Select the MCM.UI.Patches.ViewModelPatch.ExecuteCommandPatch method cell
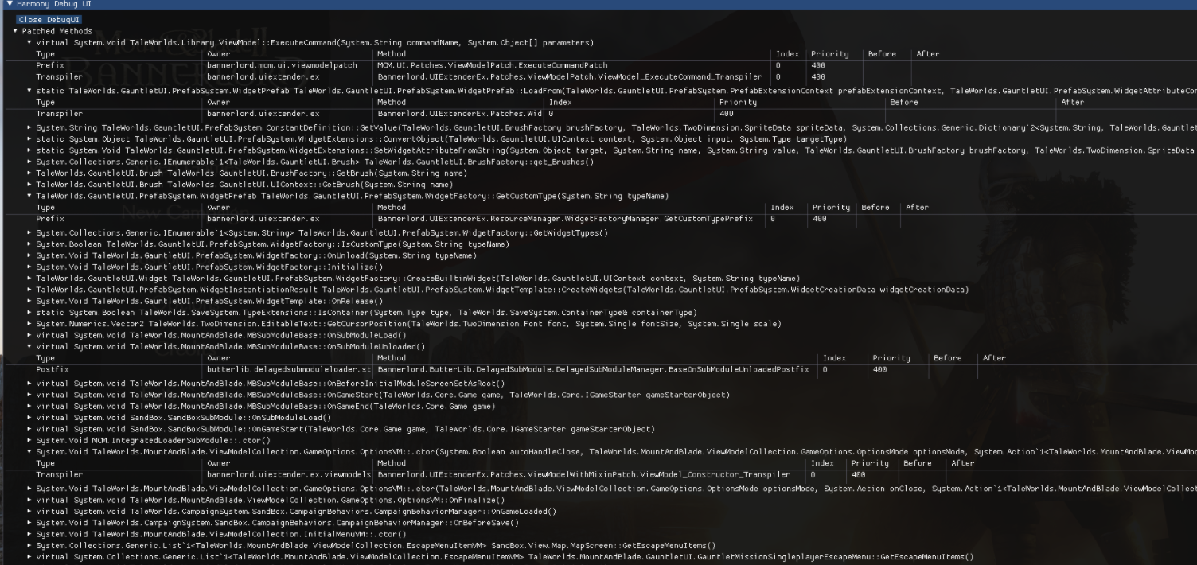The width and height of the screenshot is (1197, 565). click(493, 65)
